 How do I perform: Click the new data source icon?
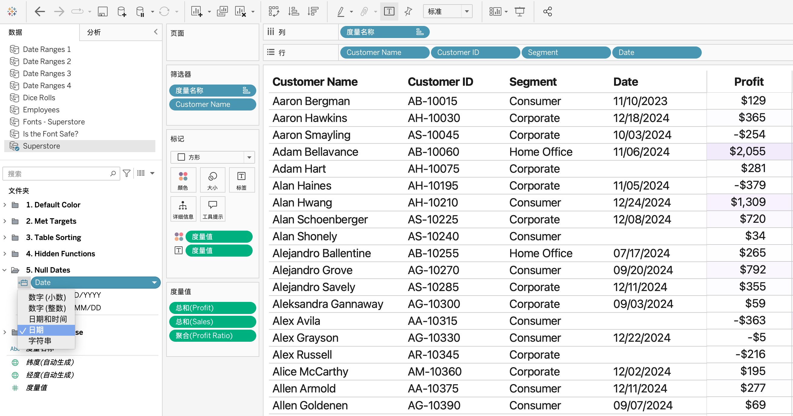coord(121,12)
